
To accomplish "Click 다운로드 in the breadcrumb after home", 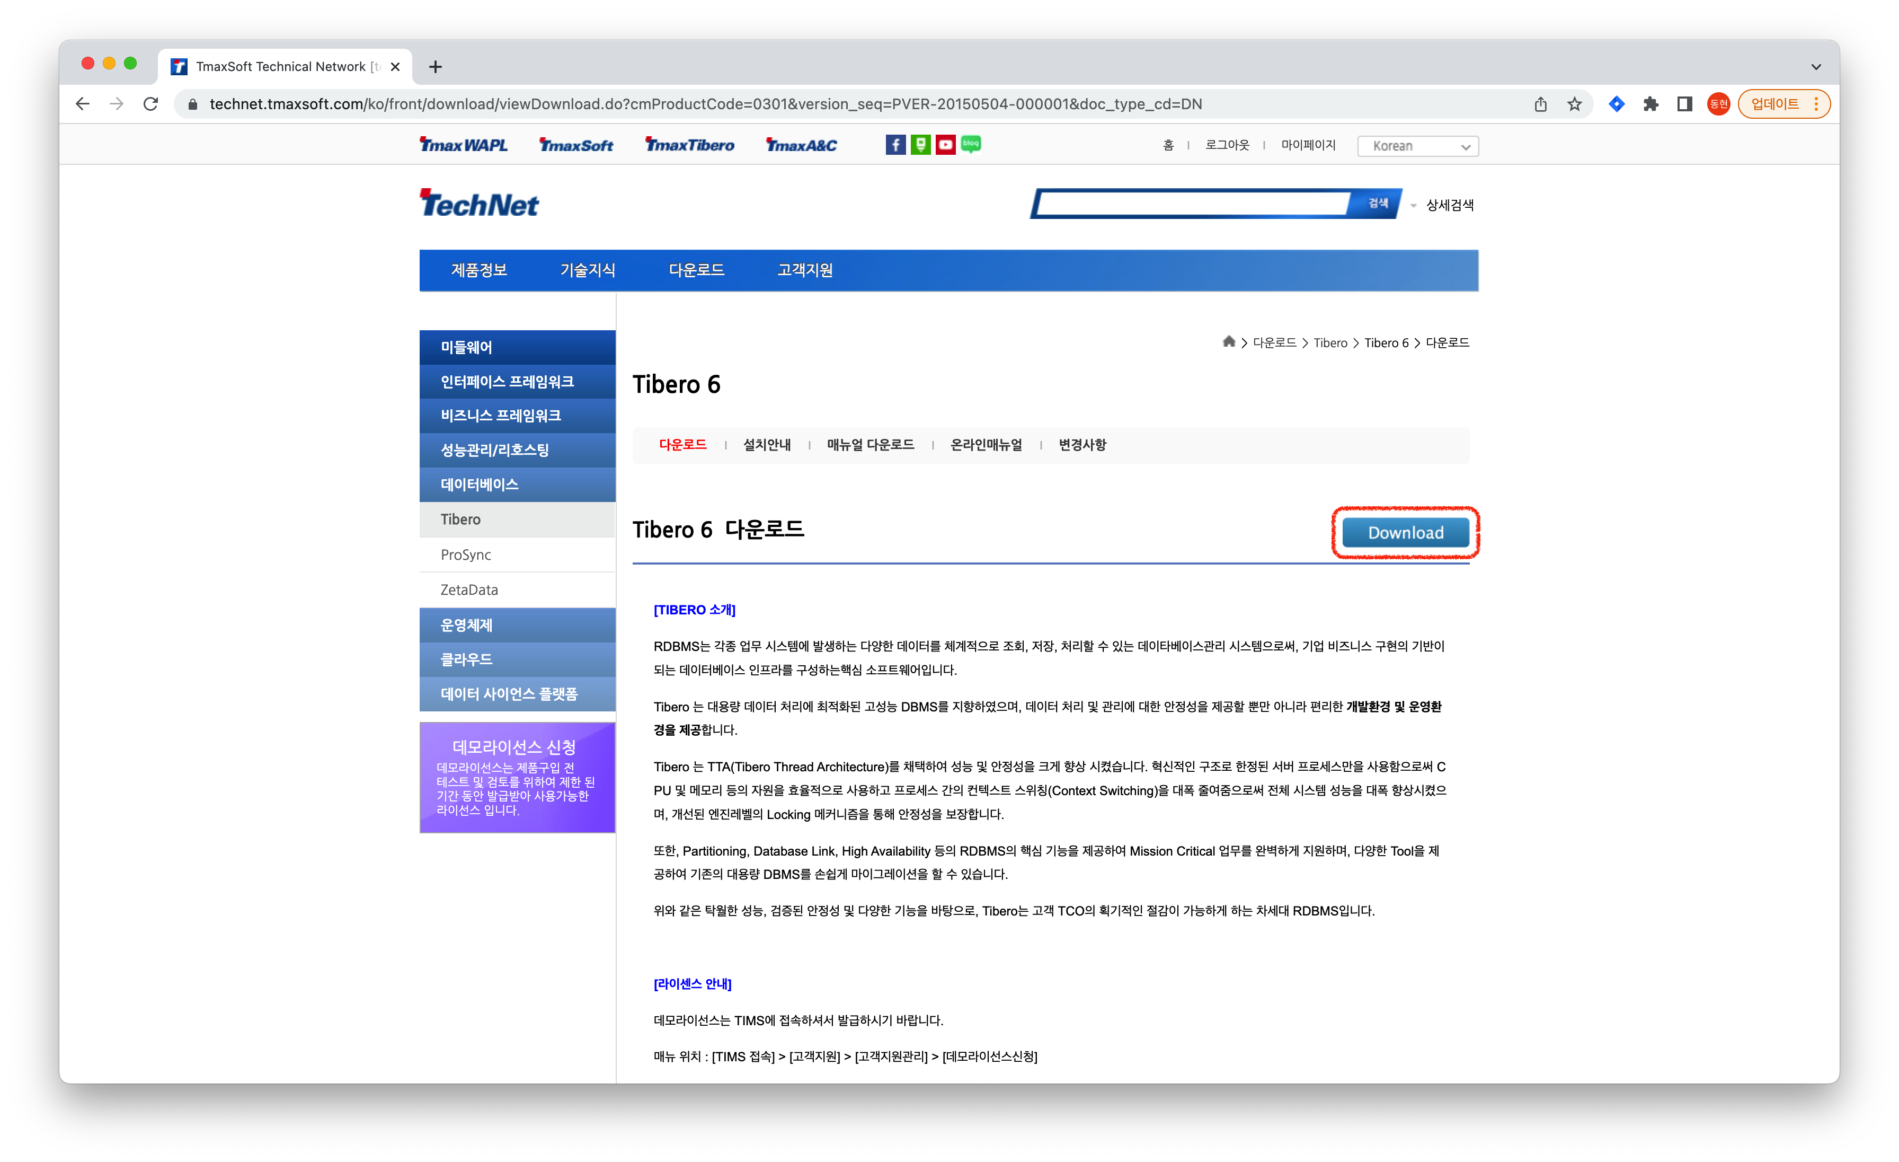I will pyautogui.click(x=1274, y=342).
